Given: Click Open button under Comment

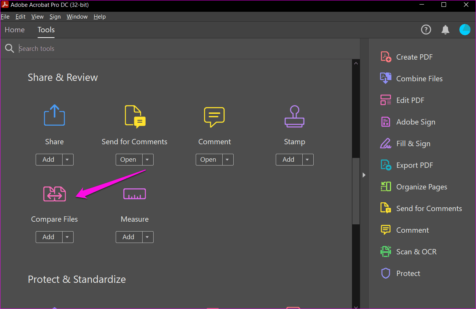Looking at the screenshot, I should tap(208, 159).
